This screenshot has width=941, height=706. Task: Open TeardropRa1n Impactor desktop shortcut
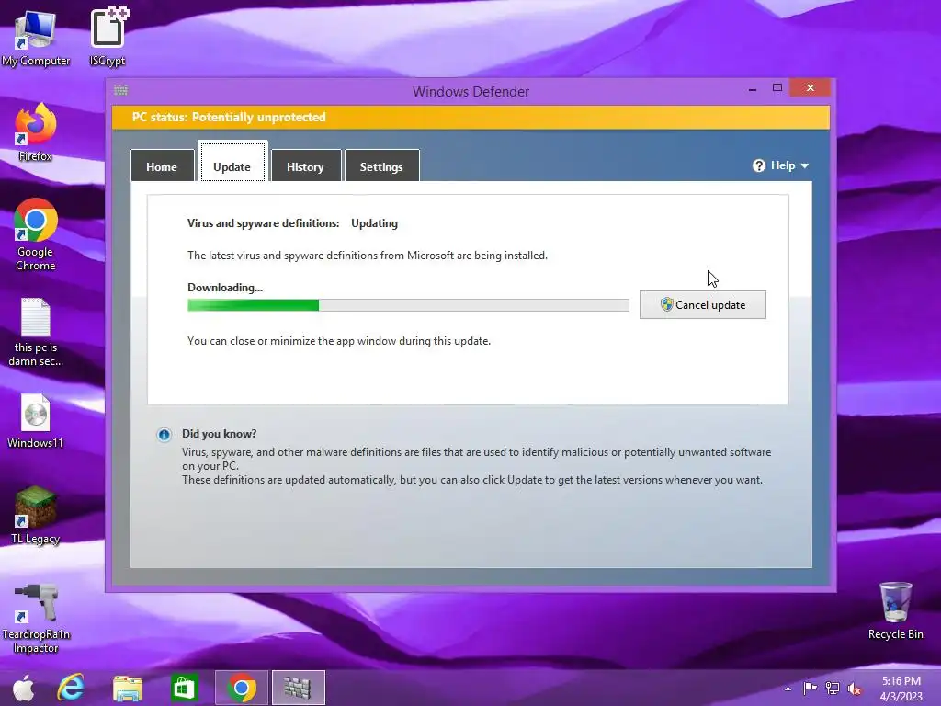tap(36, 619)
